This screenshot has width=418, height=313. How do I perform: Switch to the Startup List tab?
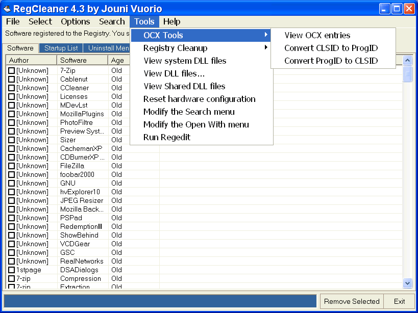[x=61, y=48]
